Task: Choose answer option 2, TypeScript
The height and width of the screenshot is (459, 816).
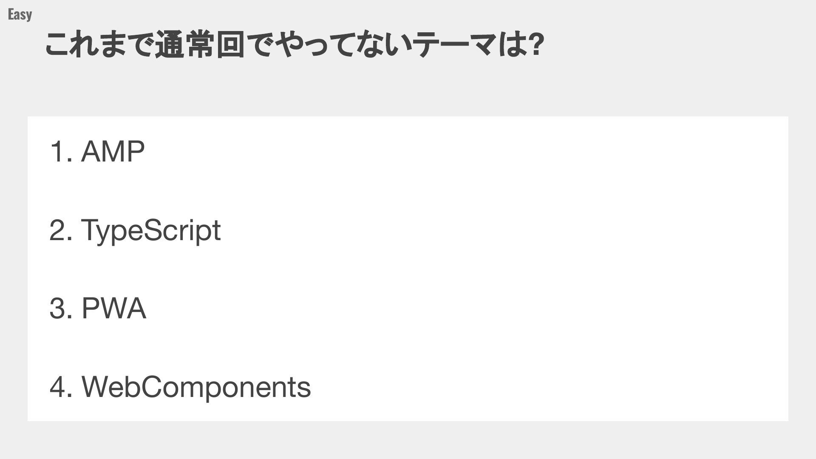Action: (x=135, y=231)
